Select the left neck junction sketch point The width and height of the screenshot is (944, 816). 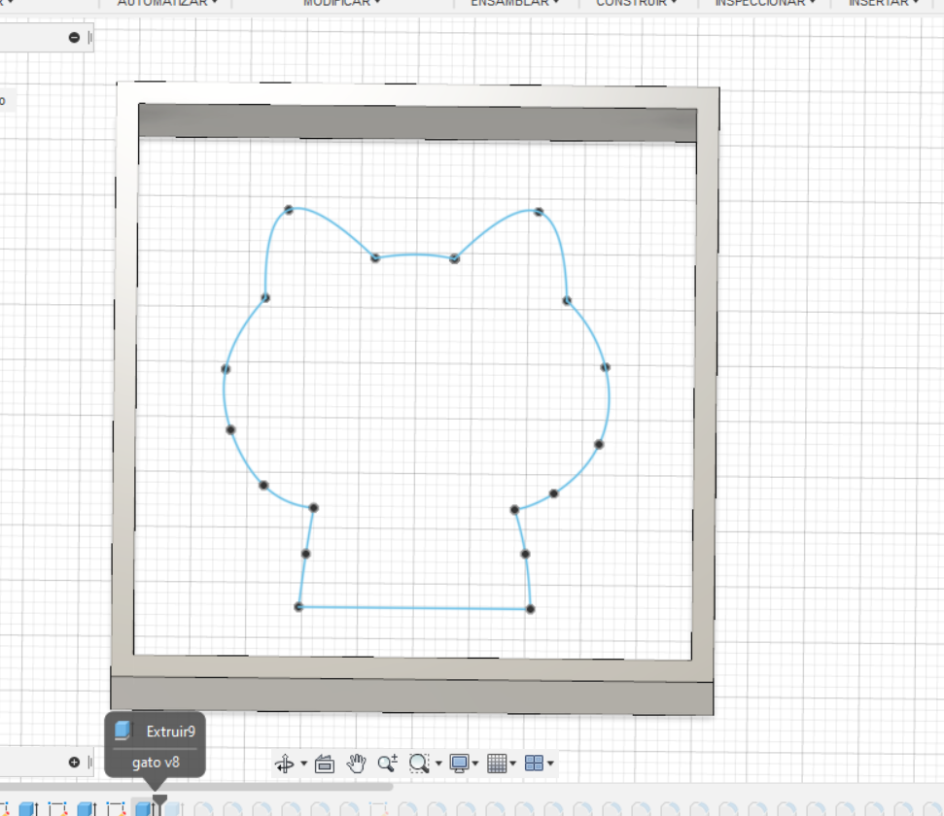pos(313,508)
